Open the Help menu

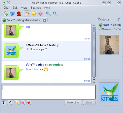click(47, 8)
